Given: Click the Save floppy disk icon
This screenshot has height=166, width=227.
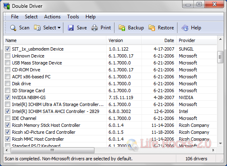Looking at the screenshot, I should 71,28.
